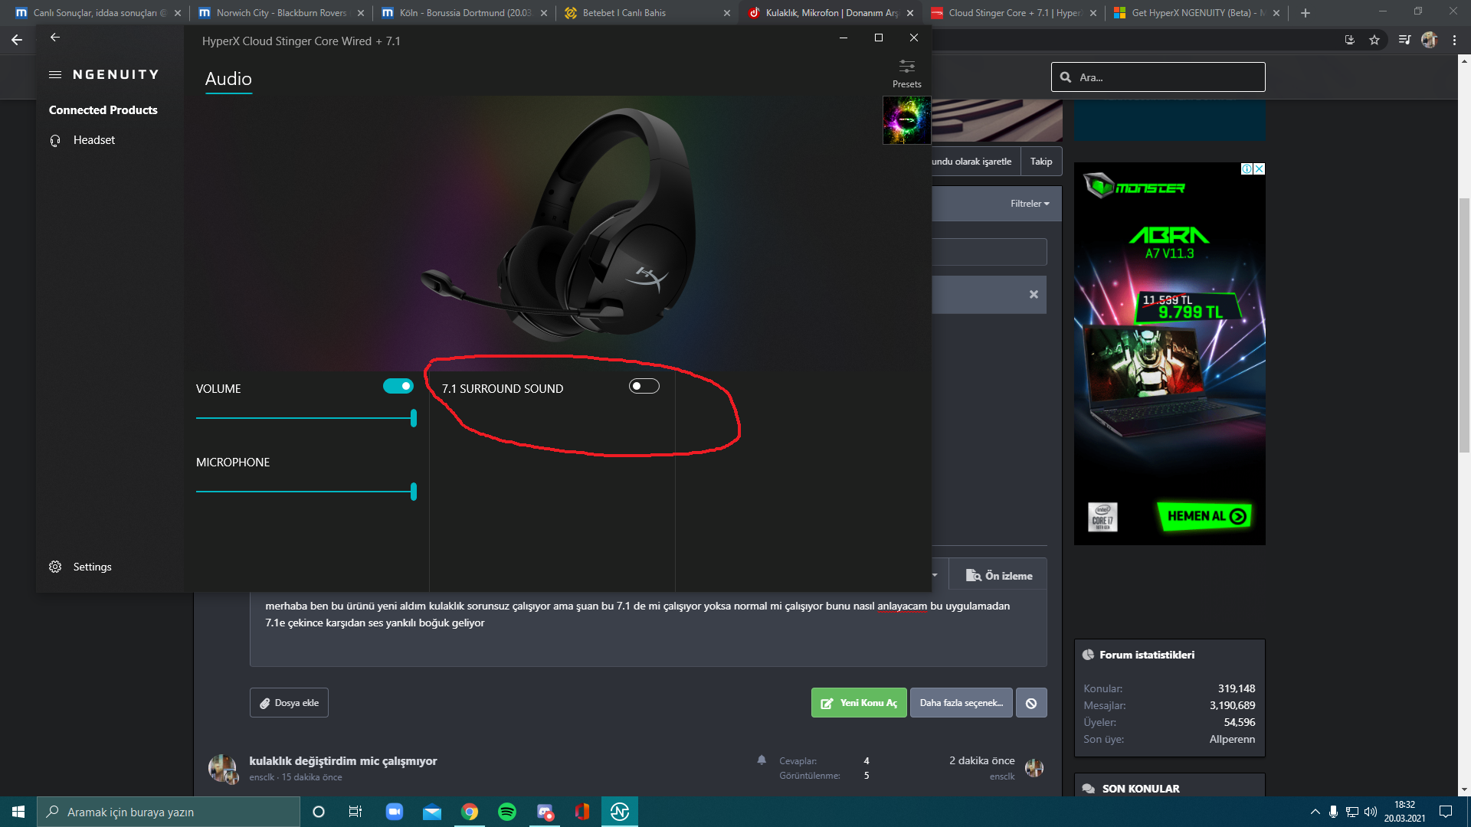The height and width of the screenshot is (827, 1471).
Task: Click the back arrow in NGENUITY window
Action: [x=55, y=38]
